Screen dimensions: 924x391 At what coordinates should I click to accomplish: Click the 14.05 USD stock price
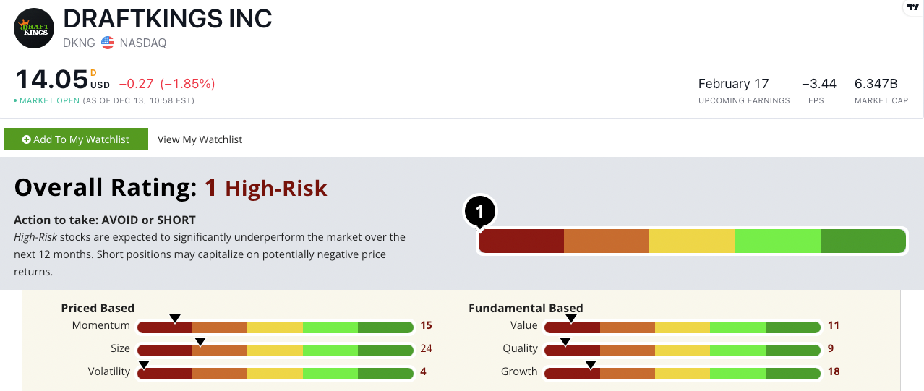point(52,80)
